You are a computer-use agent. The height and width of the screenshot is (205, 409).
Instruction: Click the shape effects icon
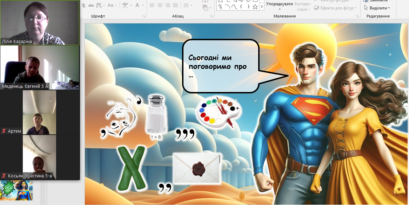316,8
